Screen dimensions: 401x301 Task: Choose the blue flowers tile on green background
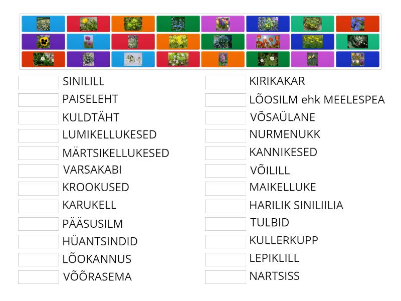[178, 24]
